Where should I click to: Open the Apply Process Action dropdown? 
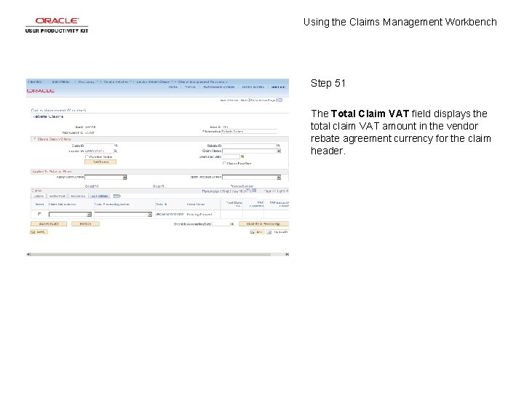[251, 177]
